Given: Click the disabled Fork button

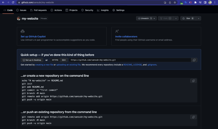Looking at the screenshot, I should [x=165, y=18].
